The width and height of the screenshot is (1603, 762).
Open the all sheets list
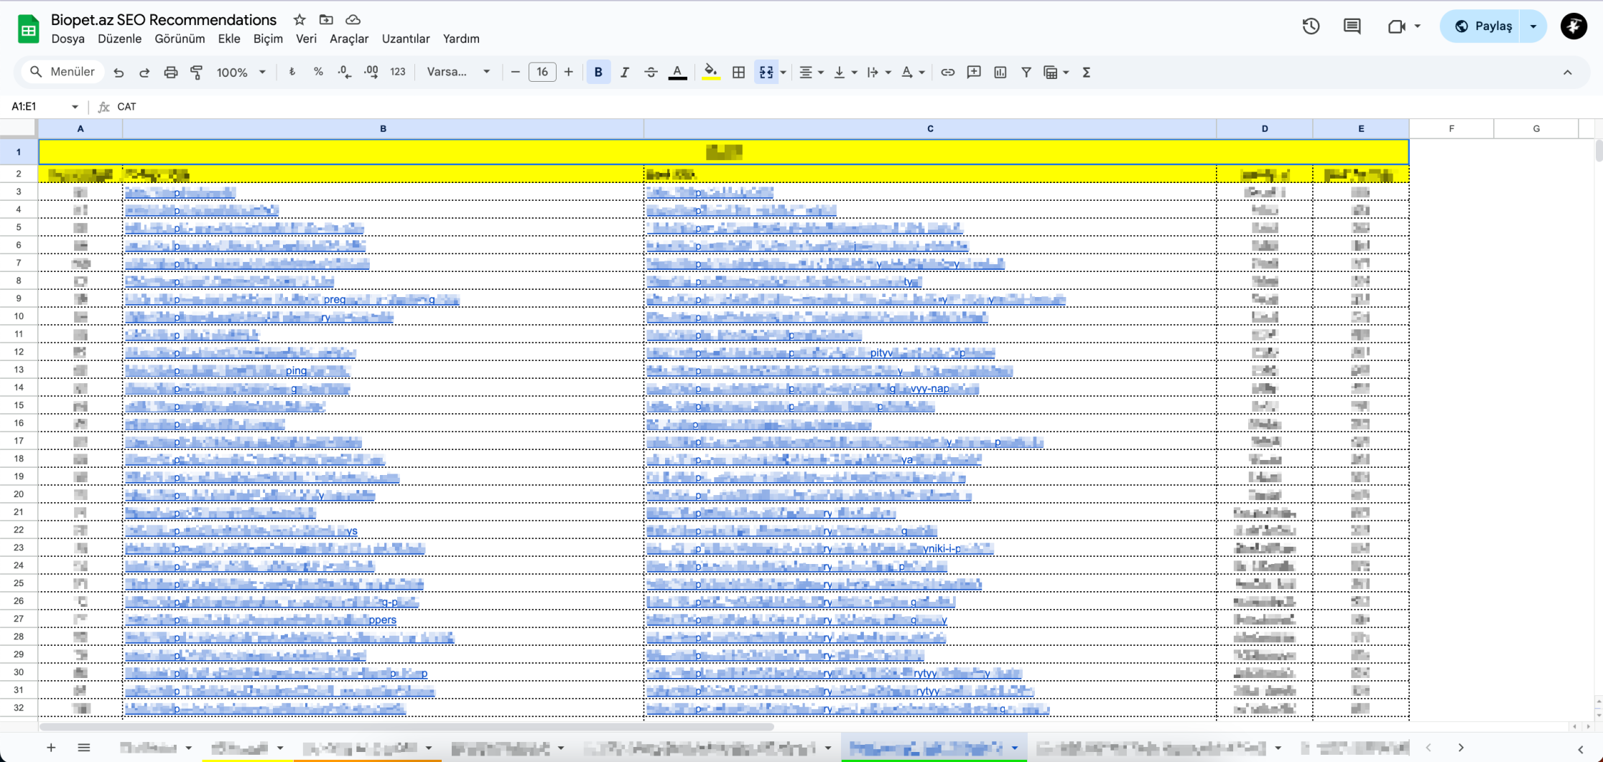pos(84,748)
